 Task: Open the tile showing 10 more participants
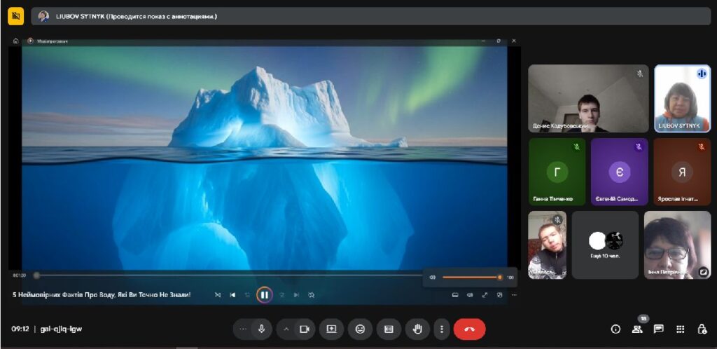(605, 245)
